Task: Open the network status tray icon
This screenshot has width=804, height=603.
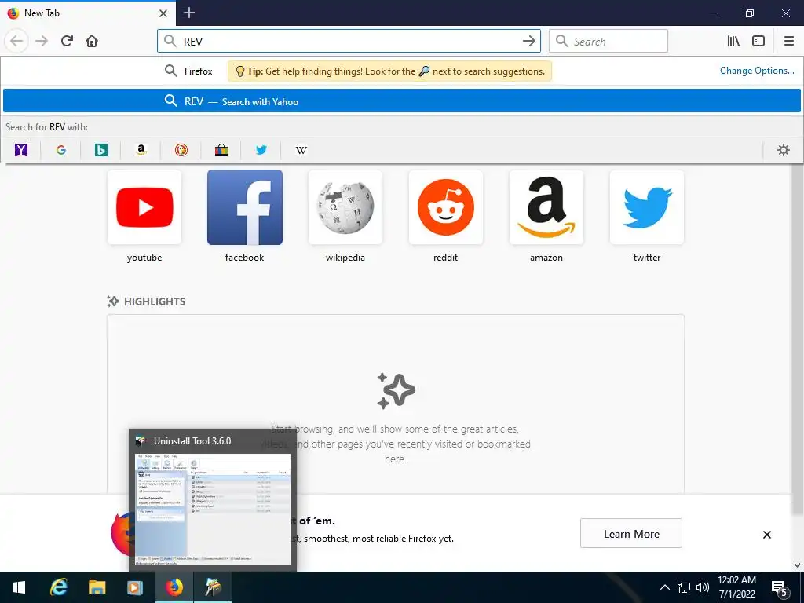Action: point(684,587)
